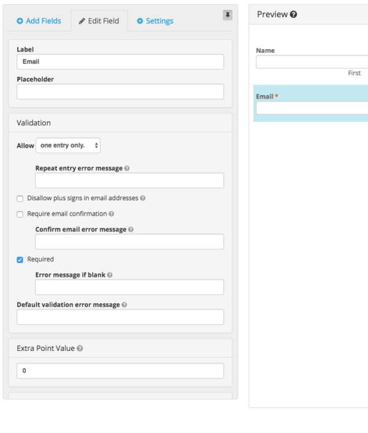Image resolution: width=368 pixels, height=433 pixels.
Task: Click the Email field in the preview
Action: point(312,108)
